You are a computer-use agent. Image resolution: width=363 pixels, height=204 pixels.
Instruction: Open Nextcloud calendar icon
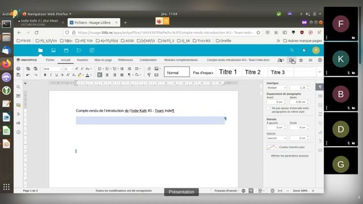66,50
